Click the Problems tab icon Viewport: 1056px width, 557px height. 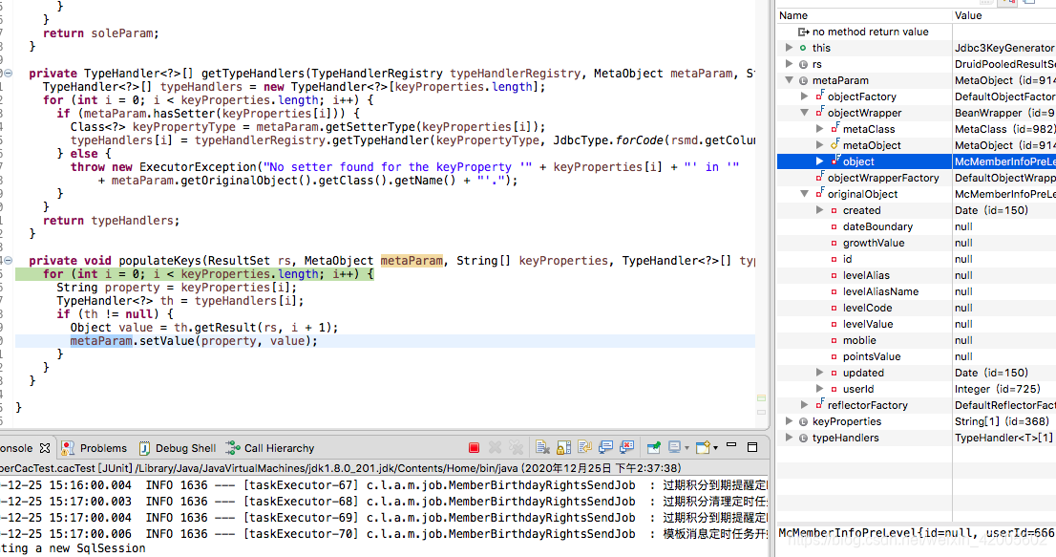pyautogui.click(x=68, y=448)
